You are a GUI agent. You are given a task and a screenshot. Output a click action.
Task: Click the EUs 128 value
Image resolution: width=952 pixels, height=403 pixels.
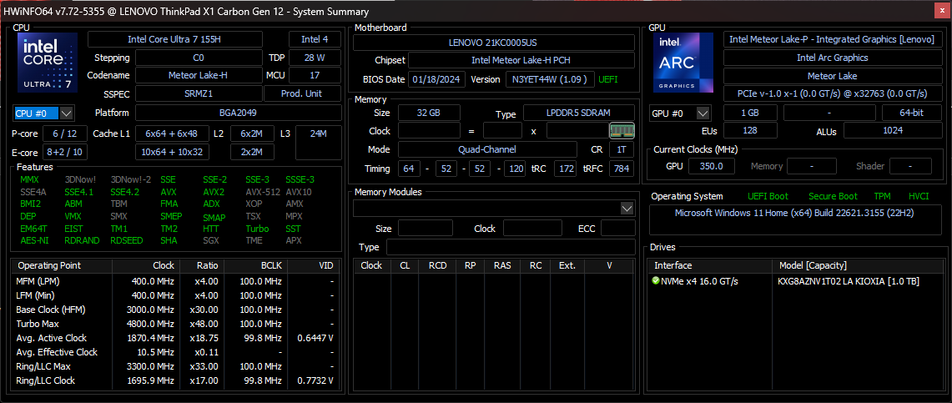coord(750,130)
